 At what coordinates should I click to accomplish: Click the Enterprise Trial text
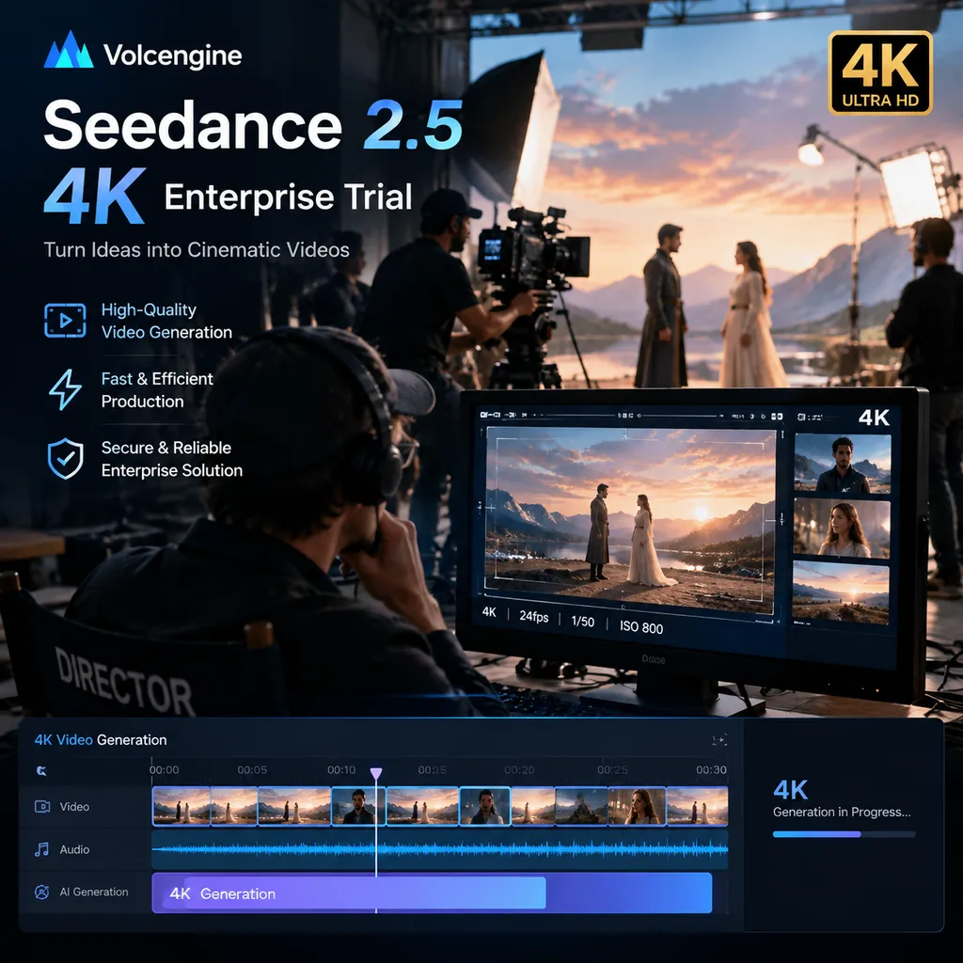click(288, 197)
